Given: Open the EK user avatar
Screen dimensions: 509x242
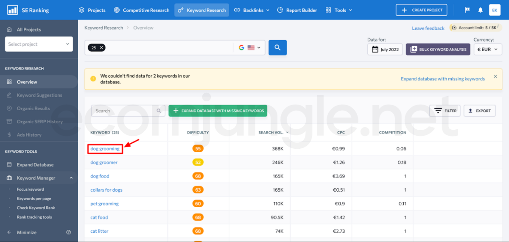Looking at the screenshot, I should coord(495,10).
